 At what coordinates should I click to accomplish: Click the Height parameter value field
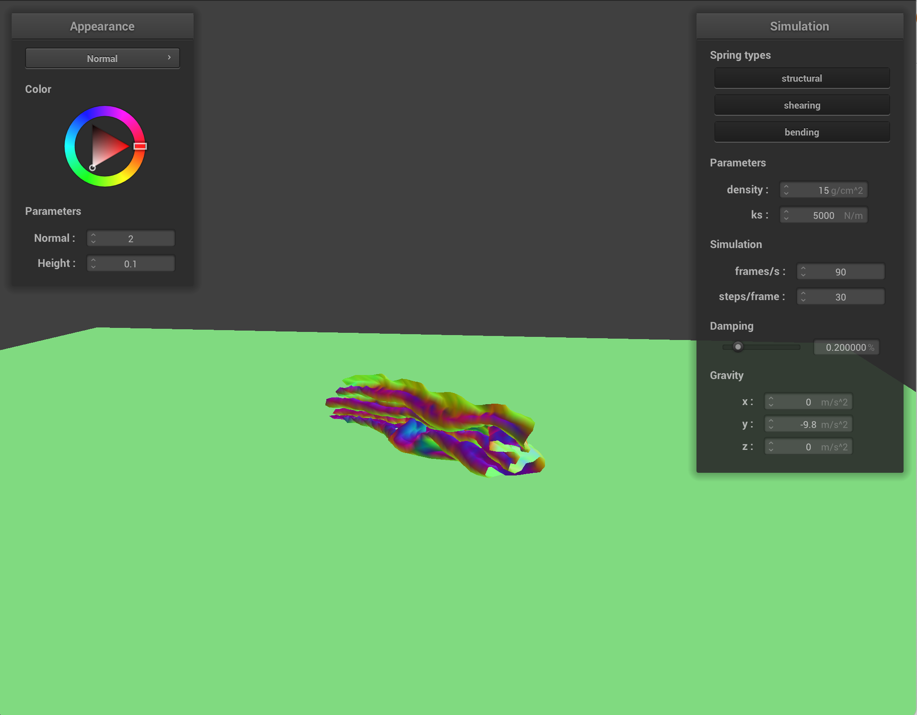[131, 263]
